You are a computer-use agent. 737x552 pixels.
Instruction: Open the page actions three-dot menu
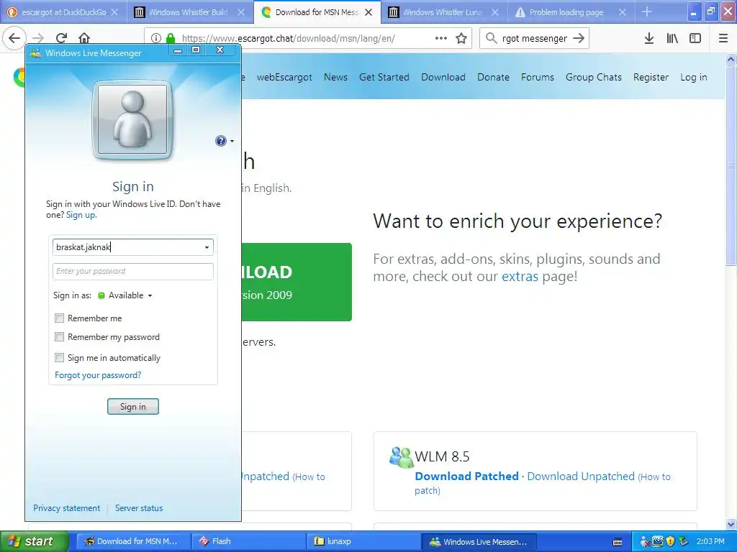(x=441, y=38)
